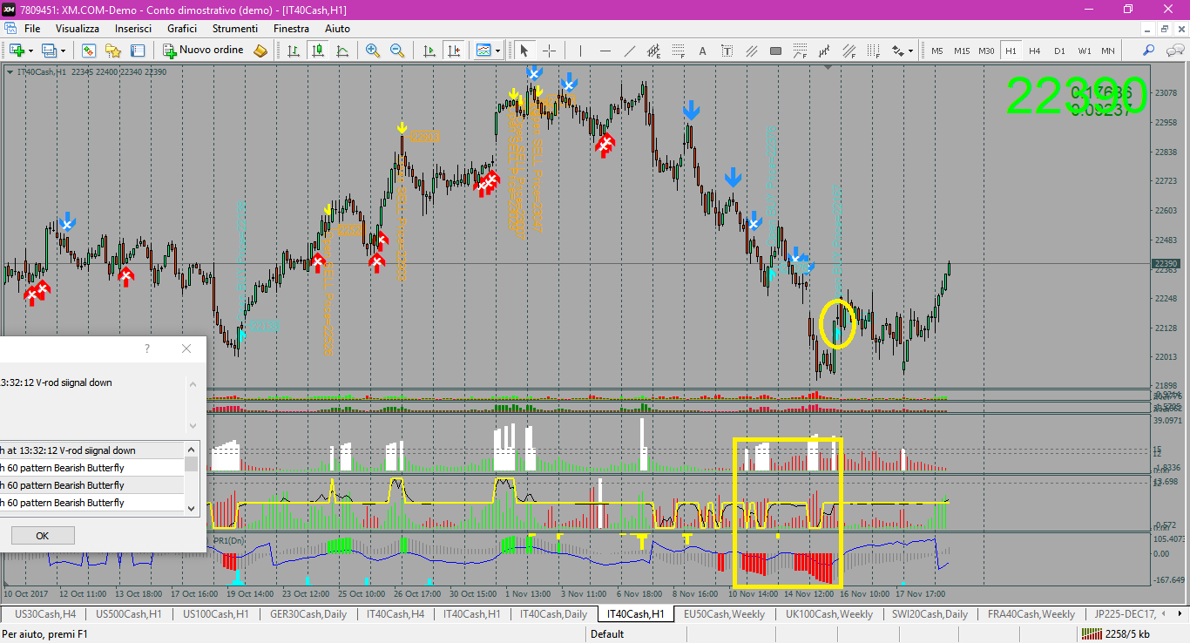Toggle chart shift from right edge
Screen dimensions: 1190x643
pos(453,51)
